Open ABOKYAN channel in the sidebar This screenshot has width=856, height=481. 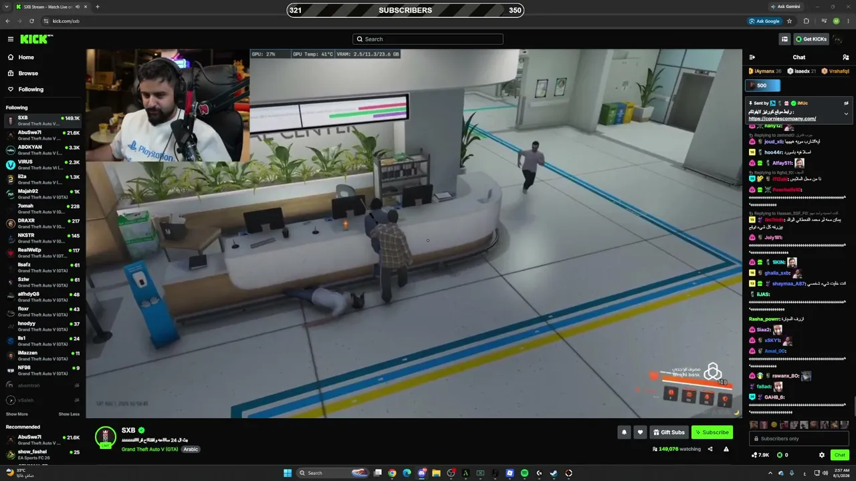pos(43,150)
